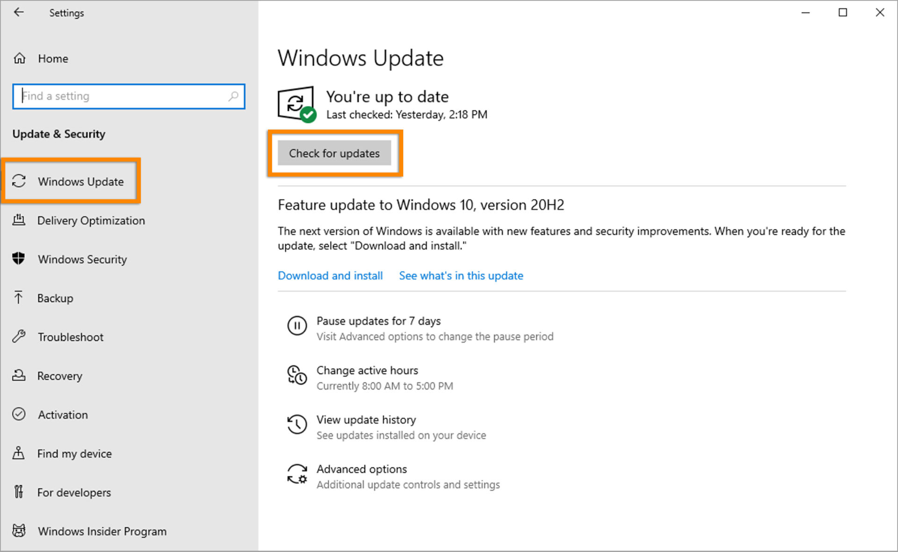Select the Change active hours clock icon
This screenshot has width=898, height=552.
click(296, 376)
